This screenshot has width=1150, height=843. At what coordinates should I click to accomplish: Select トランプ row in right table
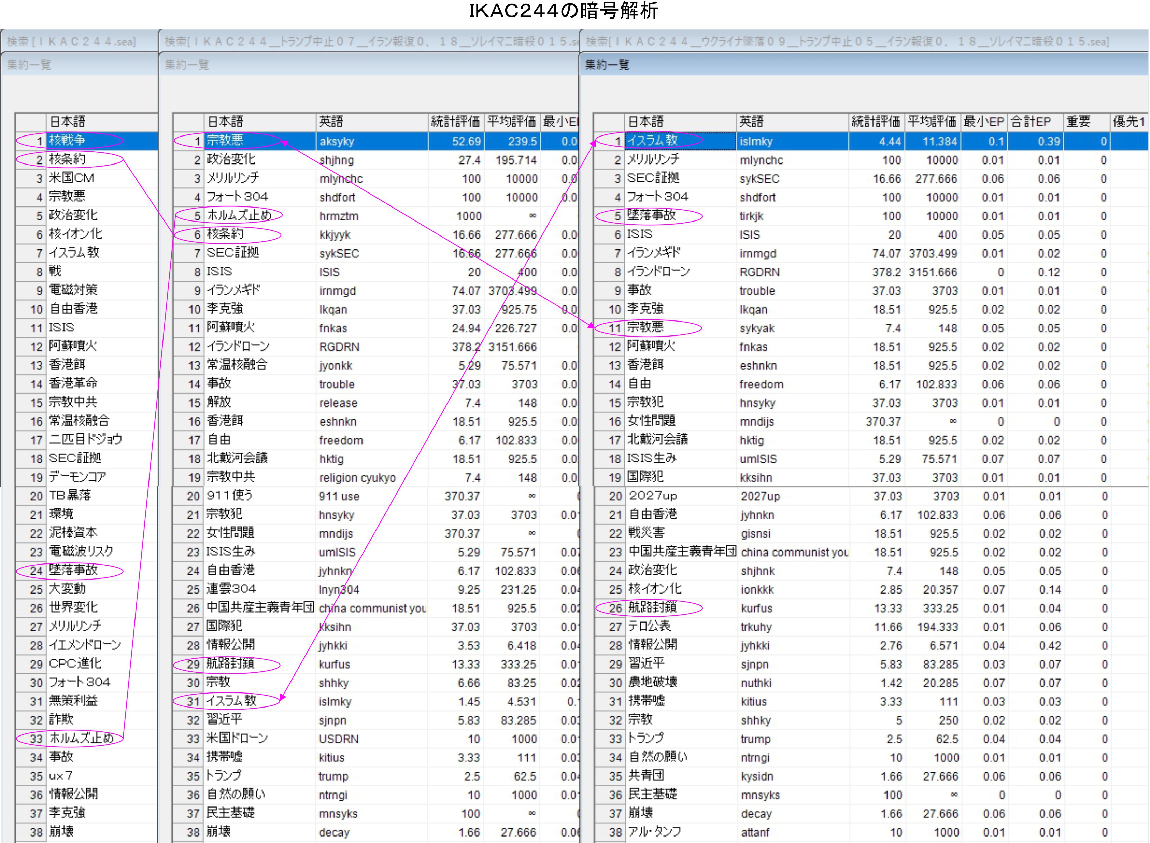[x=646, y=738]
